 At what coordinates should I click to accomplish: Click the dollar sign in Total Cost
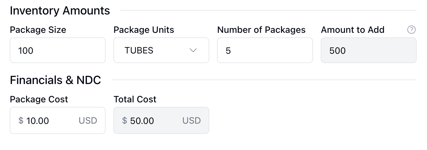(125, 121)
